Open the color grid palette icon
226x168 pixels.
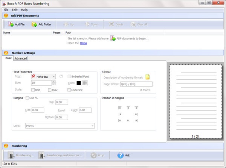pos(85,83)
